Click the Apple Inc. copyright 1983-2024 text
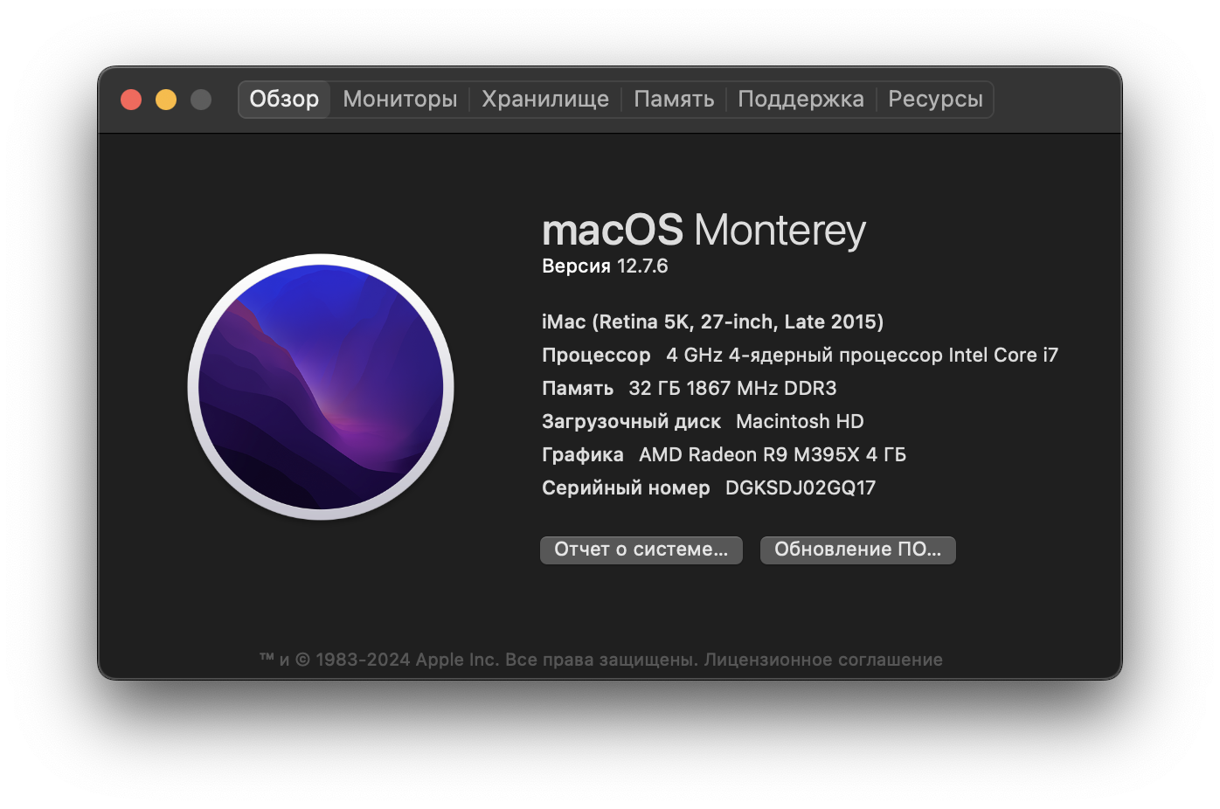Screen dimensions: 1220x809 (479, 660)
